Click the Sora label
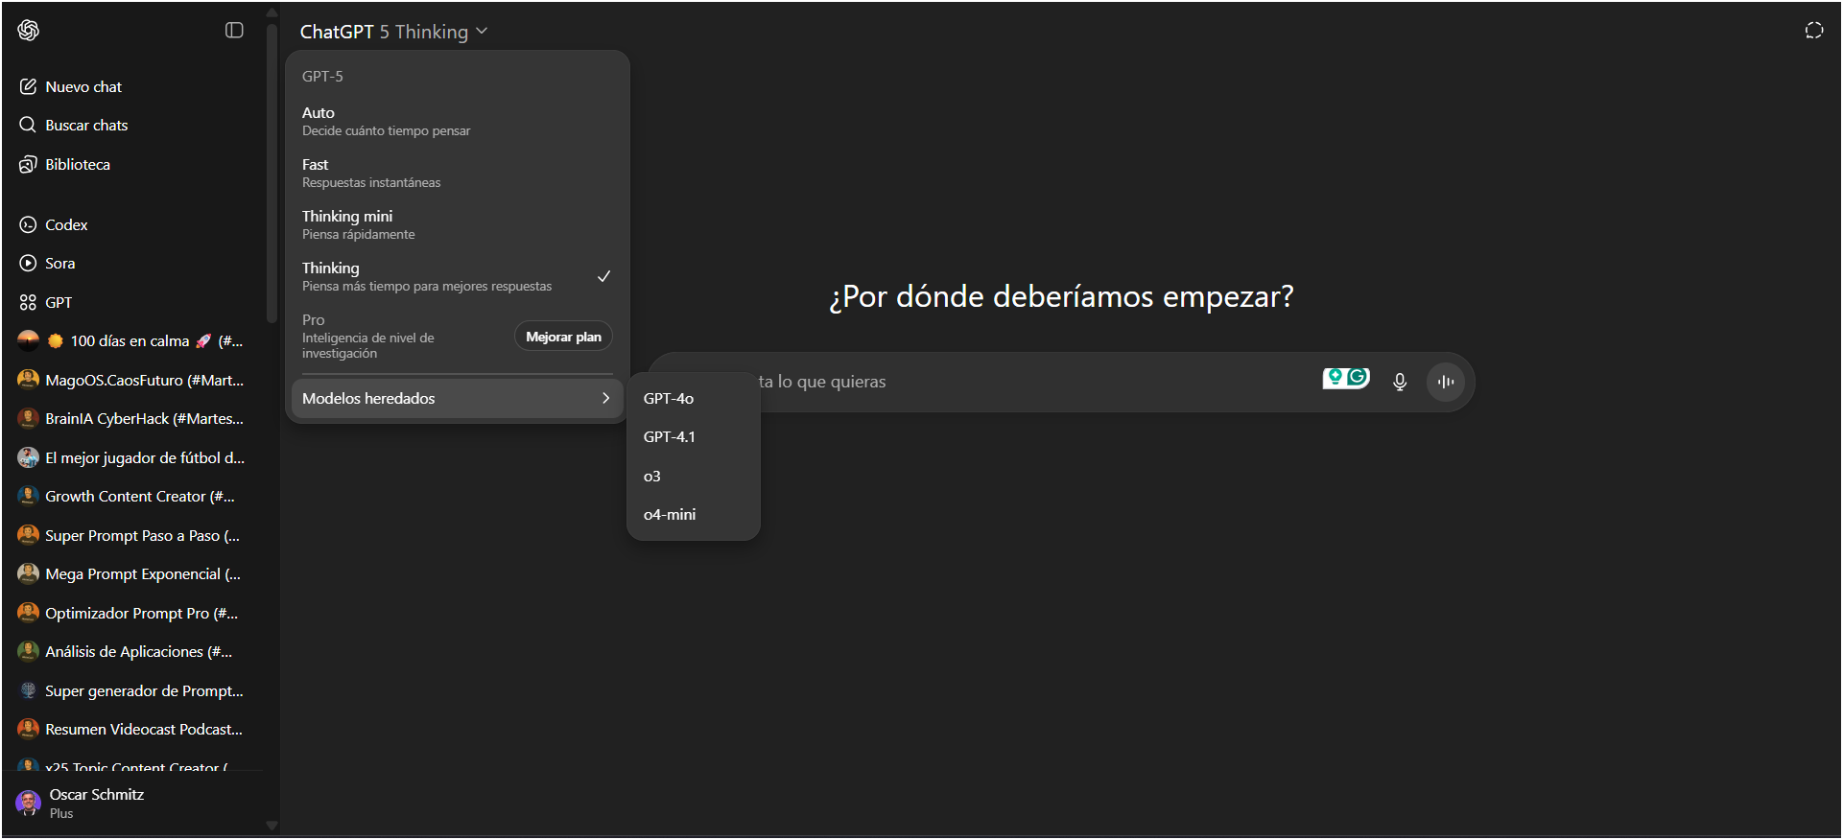The image size is (1843, 840). click(59, 263)
